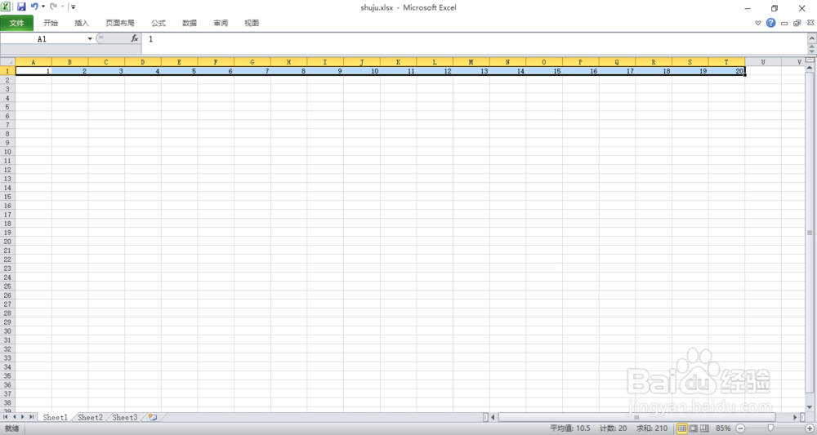
Task: Click the zoom in plus button
Action: pos(810,428)
